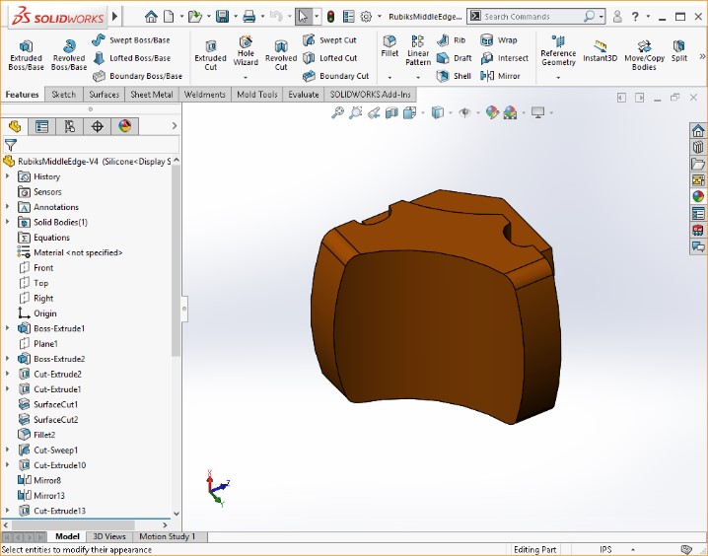Screen dimensions: 708x556
Task: Select the Revolved Boss/Base tool
Action: point(69,55)
